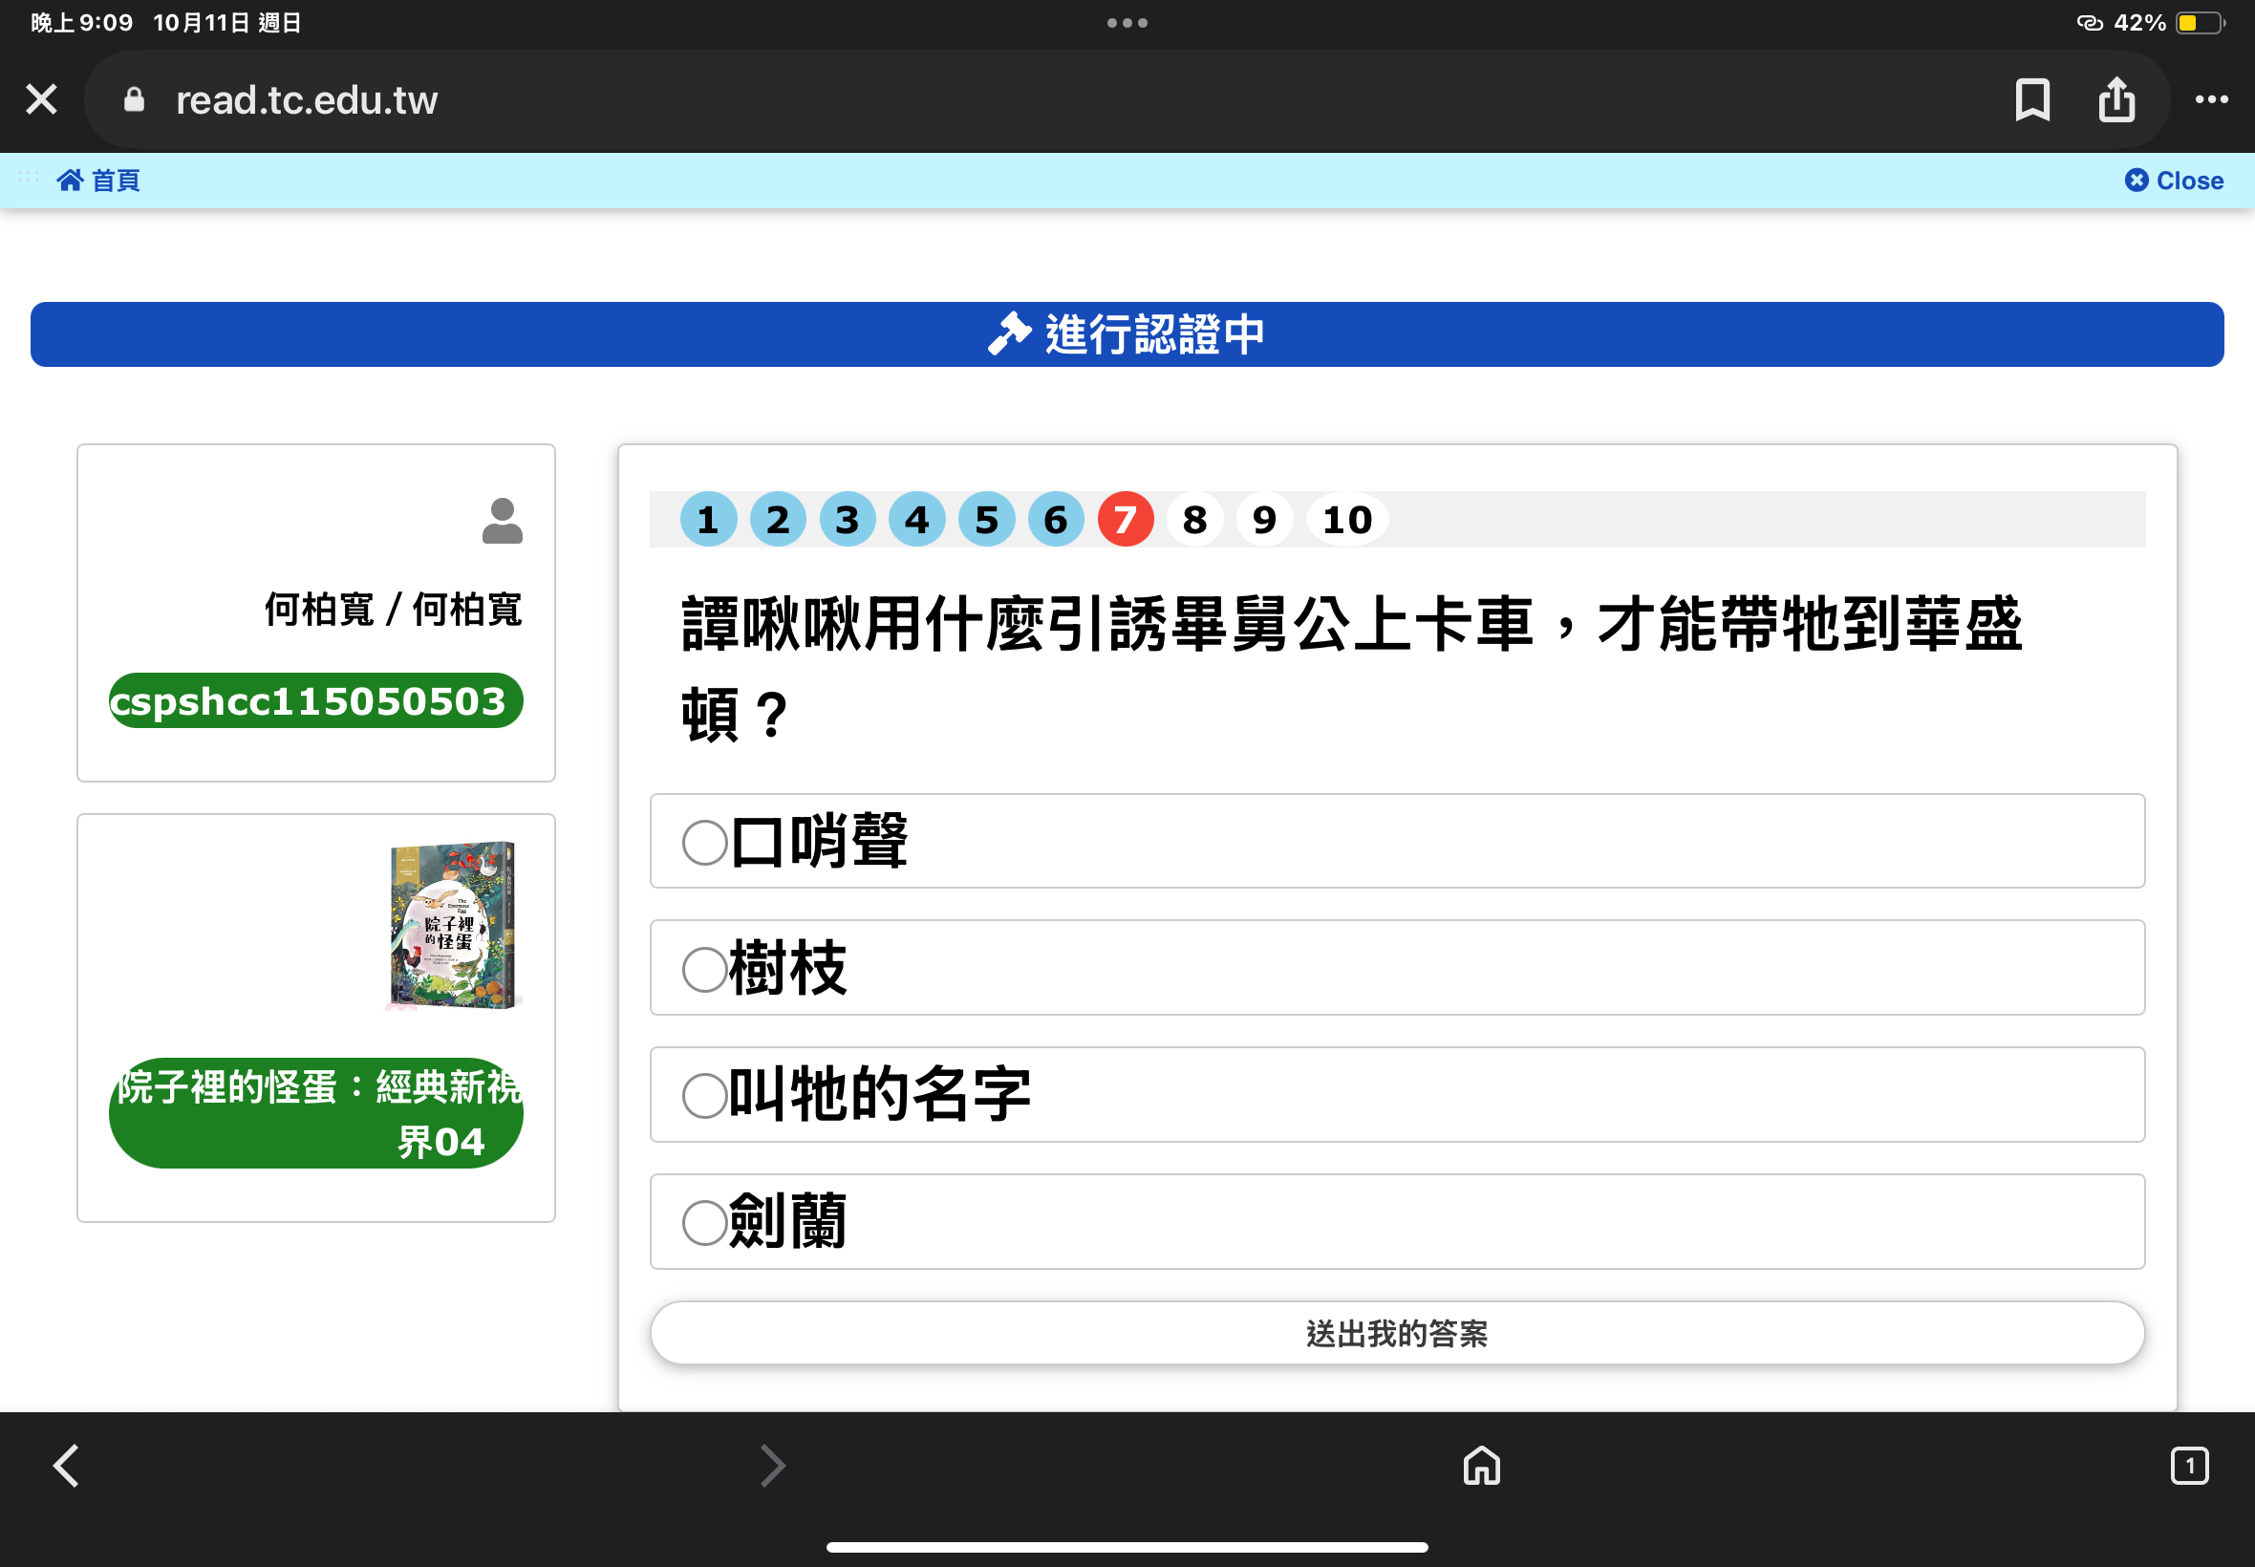
Task: Jump to question 10
Action: click(x=1347, y=520)
